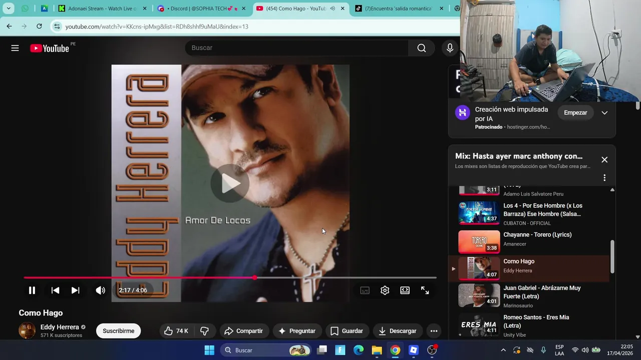
Task: Go back in Chrome
Action: coord(9,26)
